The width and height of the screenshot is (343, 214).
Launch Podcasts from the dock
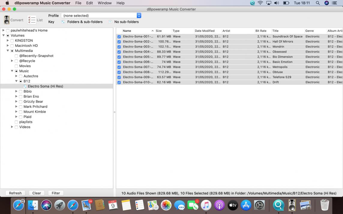click(x=219, y=205)
